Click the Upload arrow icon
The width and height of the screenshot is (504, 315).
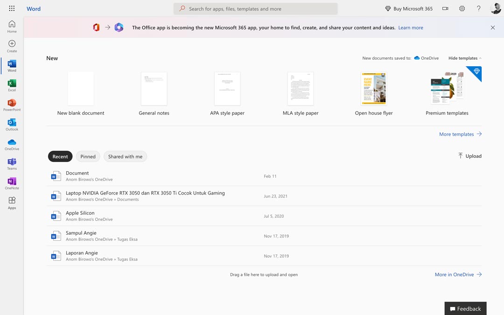point(460,156)
